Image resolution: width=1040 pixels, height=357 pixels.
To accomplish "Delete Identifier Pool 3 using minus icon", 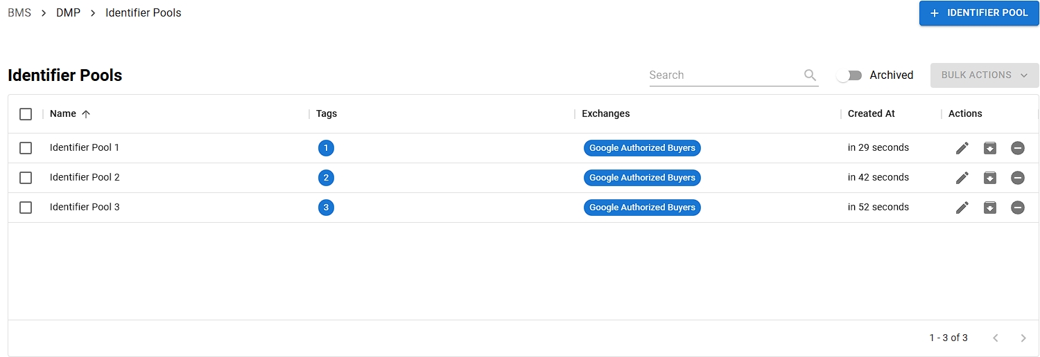I will pos(1018,208).
